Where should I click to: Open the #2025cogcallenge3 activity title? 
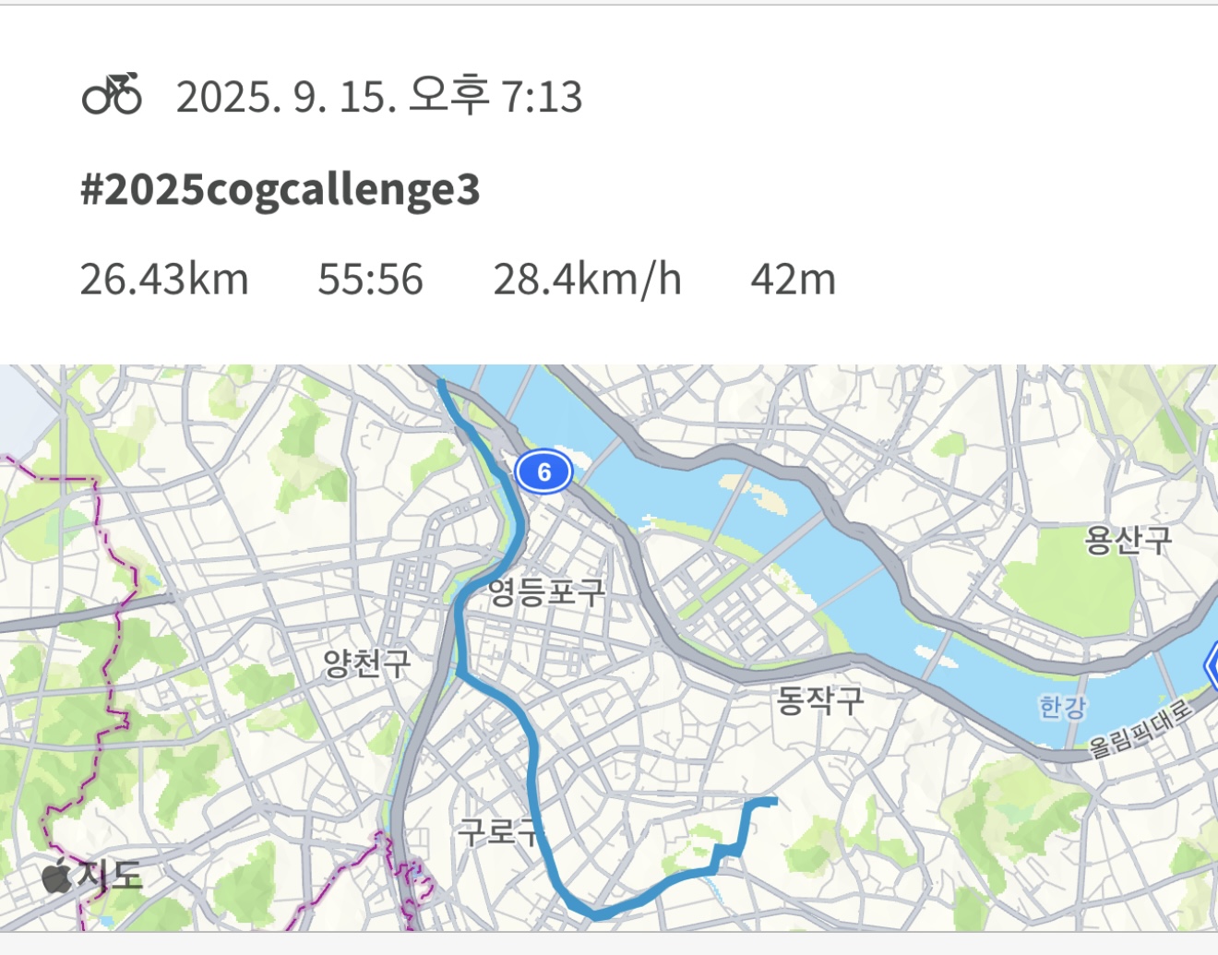pyautogui.click(x=280, y=190)
